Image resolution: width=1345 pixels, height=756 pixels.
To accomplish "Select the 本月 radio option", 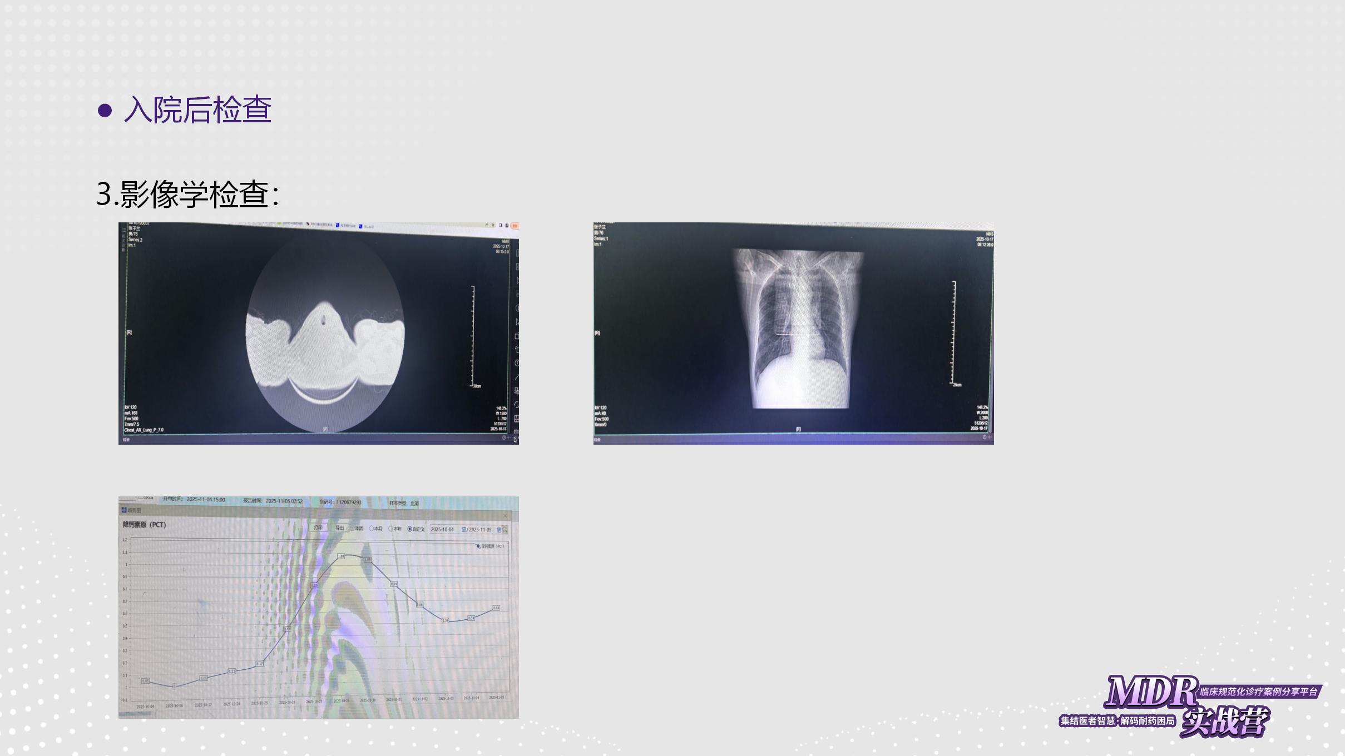I will pyautogui.click(x=372, y=529).
